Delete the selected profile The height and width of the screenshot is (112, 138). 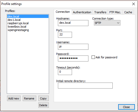point(44,105)
